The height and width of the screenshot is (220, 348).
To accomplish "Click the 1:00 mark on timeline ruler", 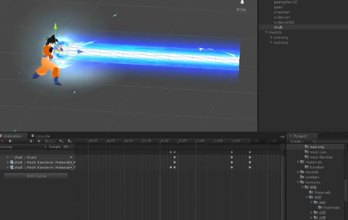I will point(201,141).
